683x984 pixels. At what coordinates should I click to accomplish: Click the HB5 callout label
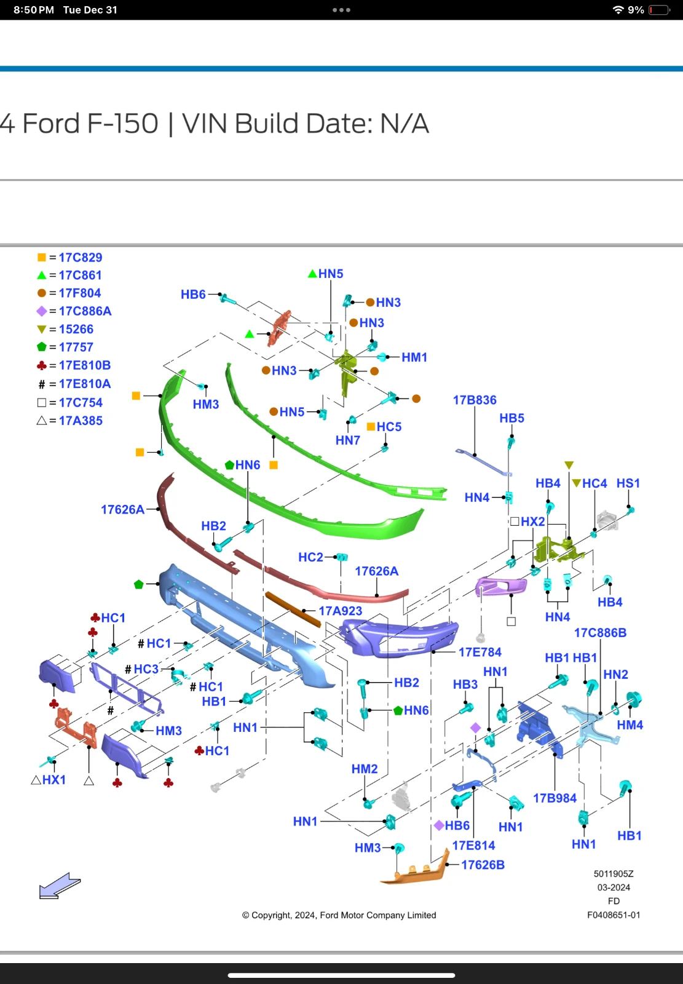(512, 418)
